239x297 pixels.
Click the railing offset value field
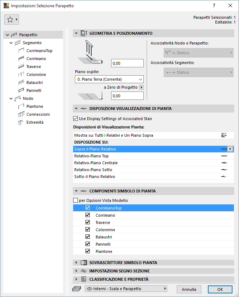pos(127,63)
